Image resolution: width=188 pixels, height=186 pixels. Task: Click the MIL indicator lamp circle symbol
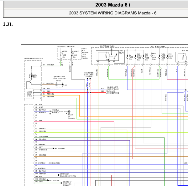[x=31, y=76]
